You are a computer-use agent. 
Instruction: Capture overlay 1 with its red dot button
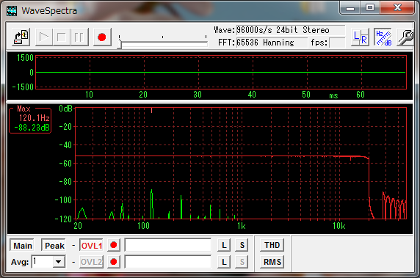[114, 245]
